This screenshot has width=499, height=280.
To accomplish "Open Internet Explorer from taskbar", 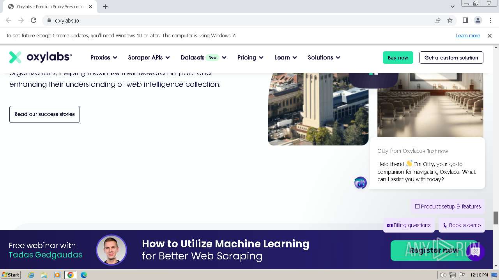I will 31,275.
